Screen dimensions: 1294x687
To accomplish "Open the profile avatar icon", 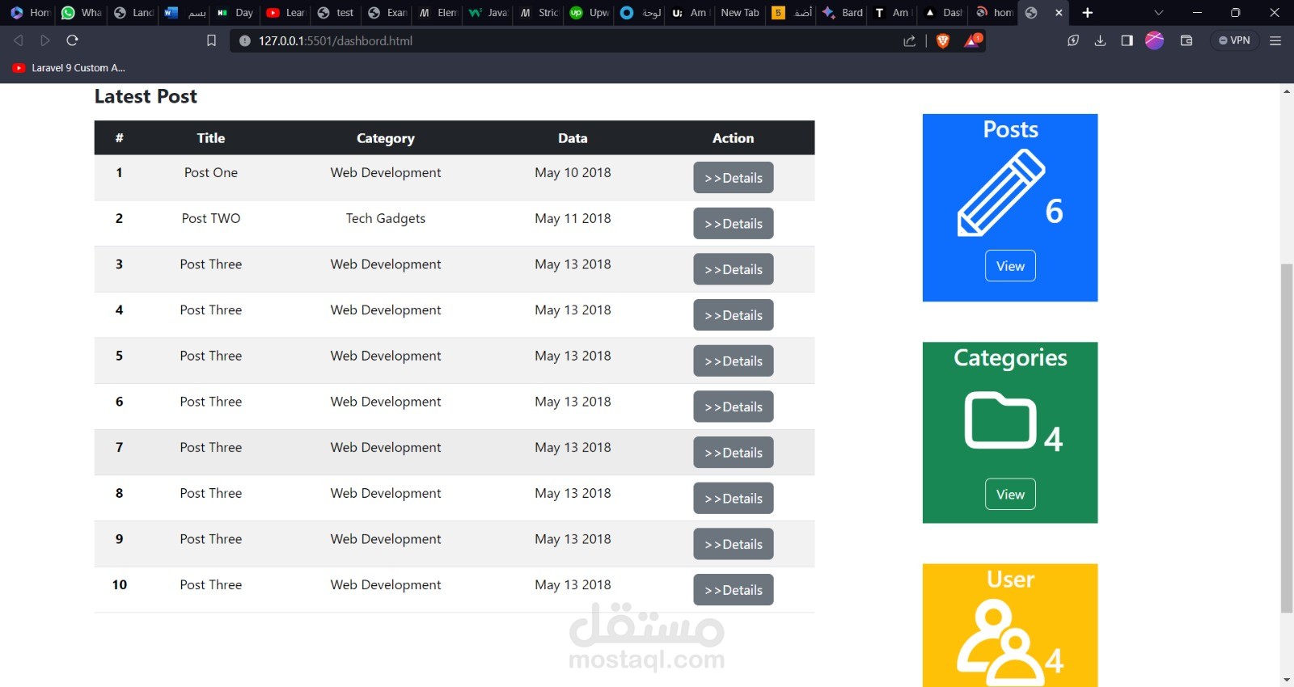I will (1154, 40).
